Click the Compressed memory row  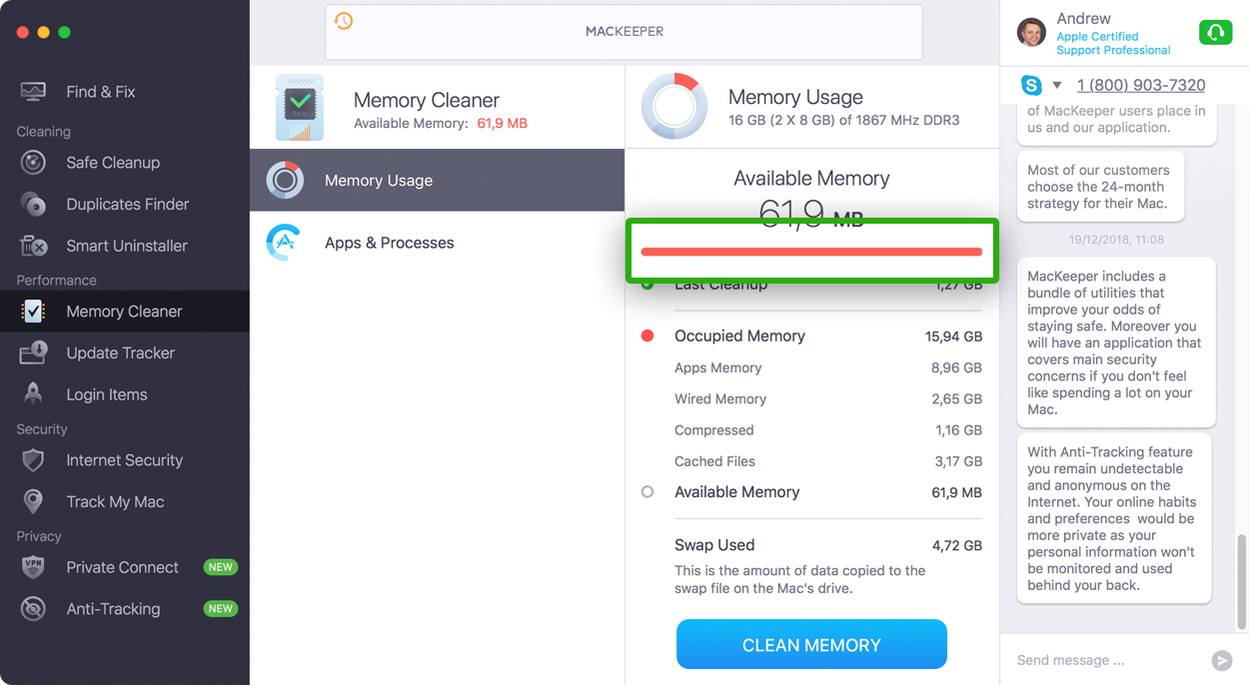(828, 429)
